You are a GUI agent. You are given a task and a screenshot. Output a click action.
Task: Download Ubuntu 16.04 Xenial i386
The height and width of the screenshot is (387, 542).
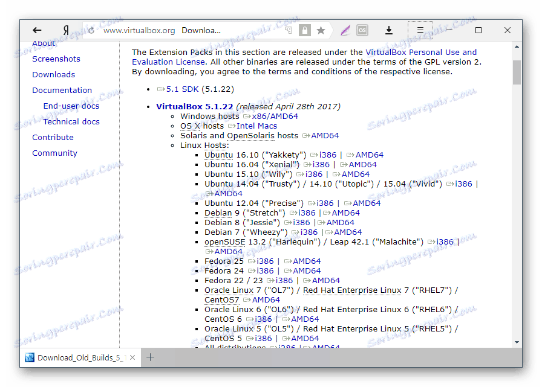[321, 165]
